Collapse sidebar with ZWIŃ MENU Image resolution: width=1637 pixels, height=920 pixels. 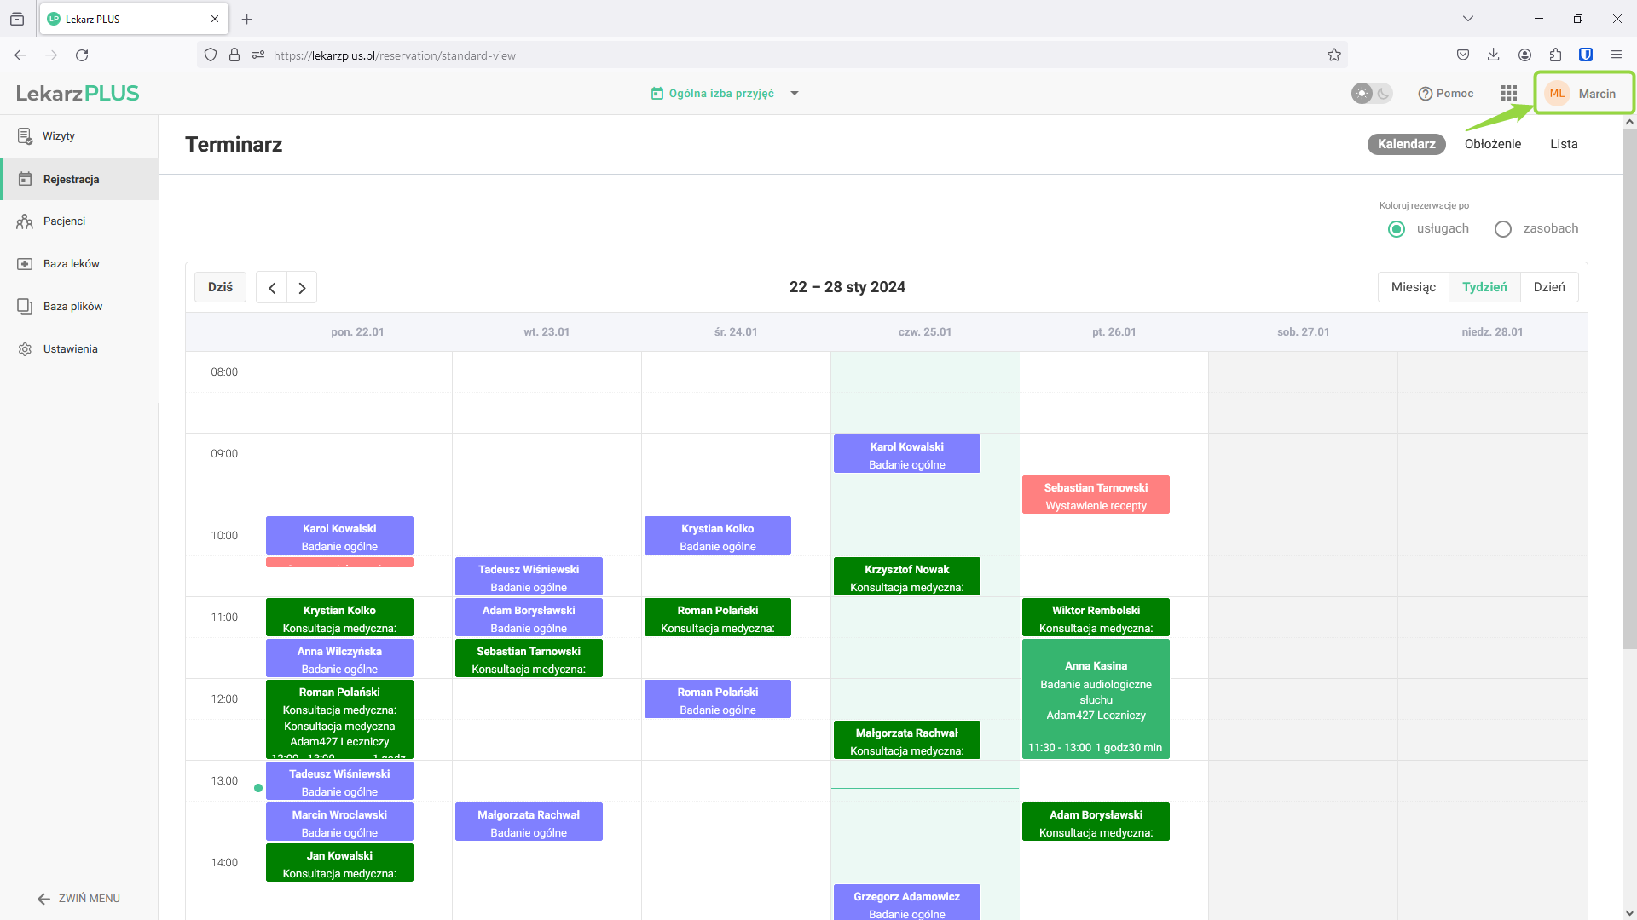[x=78, y=898]
